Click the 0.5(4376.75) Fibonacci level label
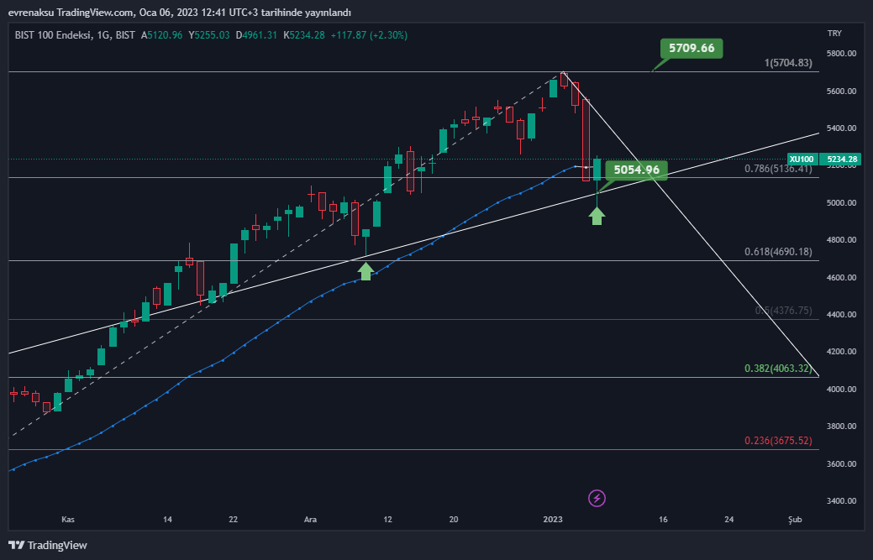This screenshot has width=873, height=560. click(x=783, y=311)
